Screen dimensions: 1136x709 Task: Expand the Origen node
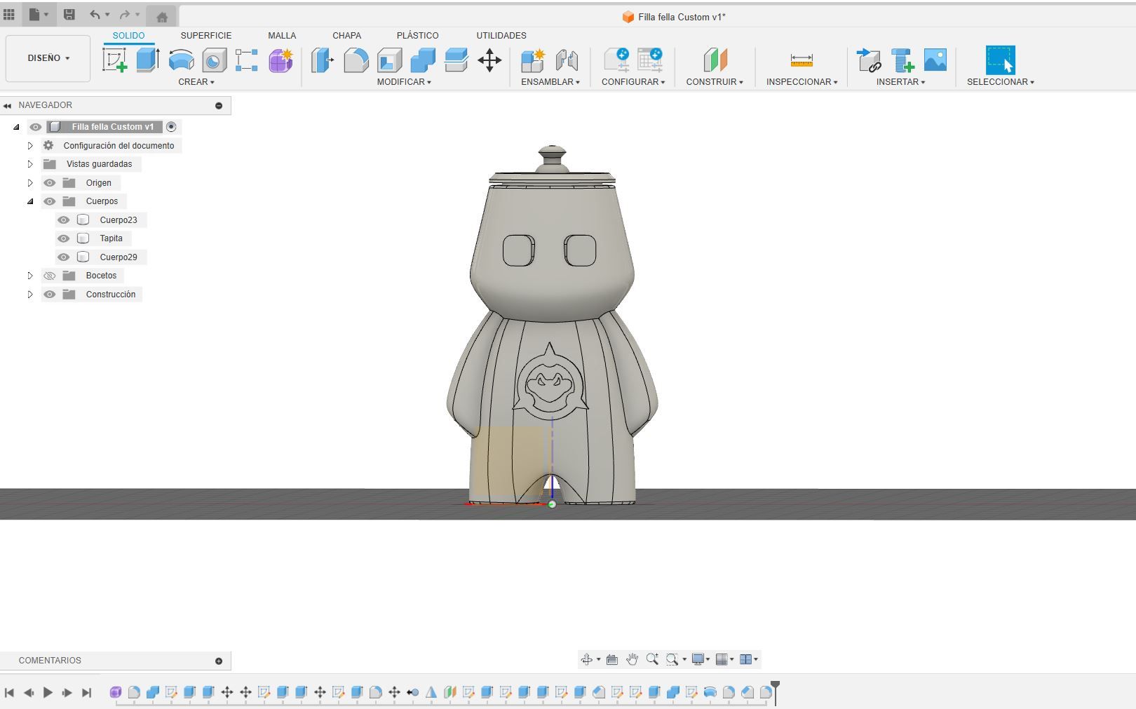30,183
